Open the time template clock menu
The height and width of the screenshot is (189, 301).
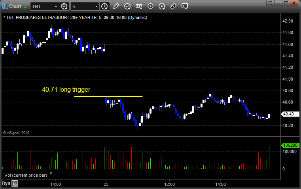point(105,6)
